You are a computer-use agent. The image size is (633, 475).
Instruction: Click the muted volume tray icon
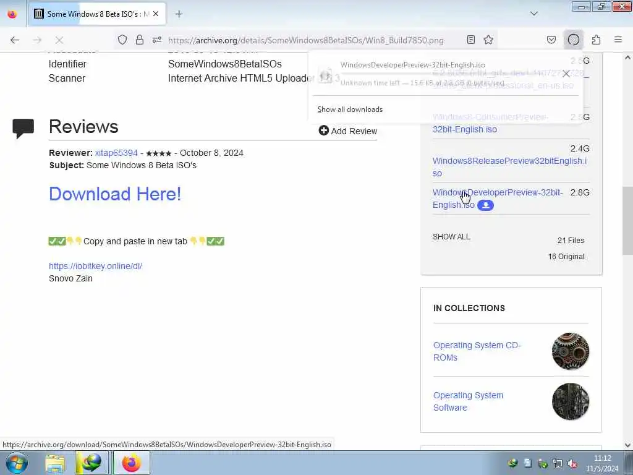coord(572,464)
